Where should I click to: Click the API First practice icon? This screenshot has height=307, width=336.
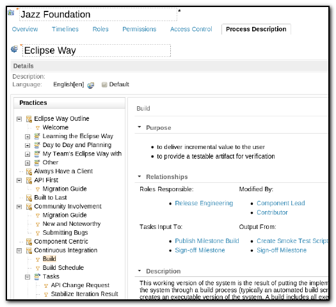tap(29, 180)
